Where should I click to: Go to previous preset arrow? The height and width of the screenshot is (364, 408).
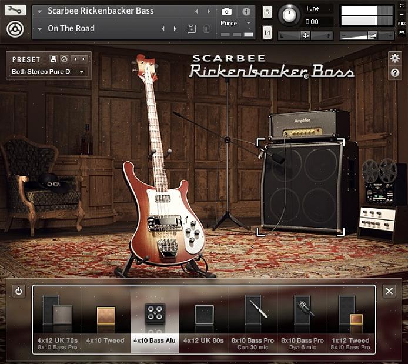click(x=75, y=59)
